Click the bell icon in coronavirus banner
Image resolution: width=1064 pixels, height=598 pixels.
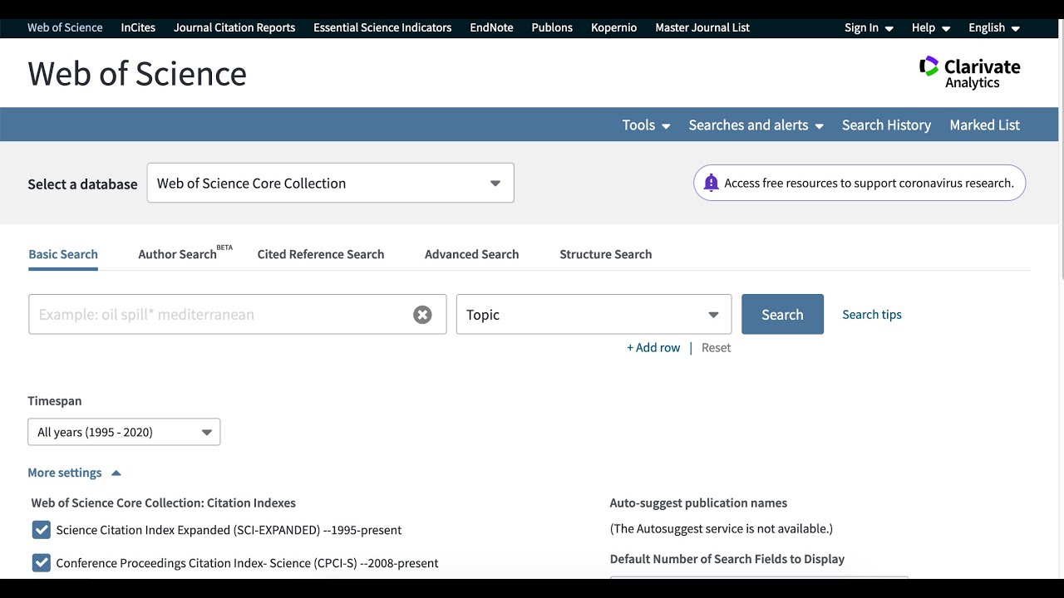click(711, 183)
